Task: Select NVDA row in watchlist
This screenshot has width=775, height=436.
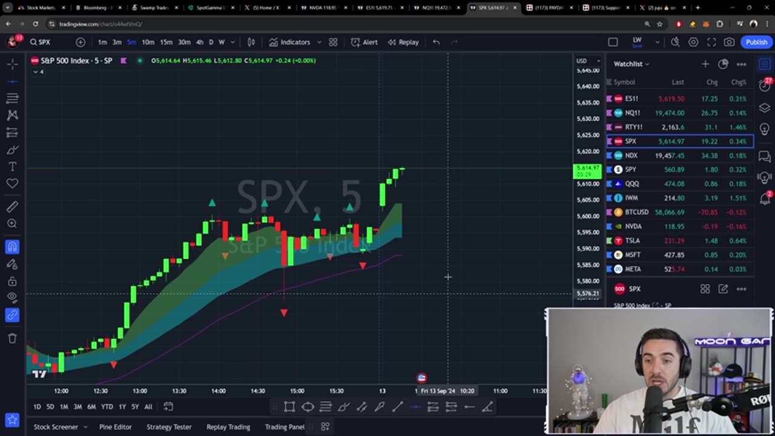Action: coord(681,226)
